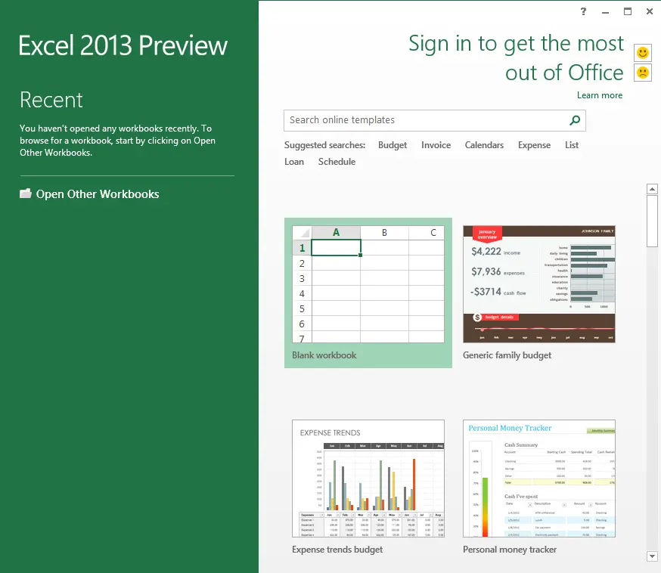The image size is (661, 573).
Task: Click the scroll-down arrow on the scrollbar
Action: [652, 556]
